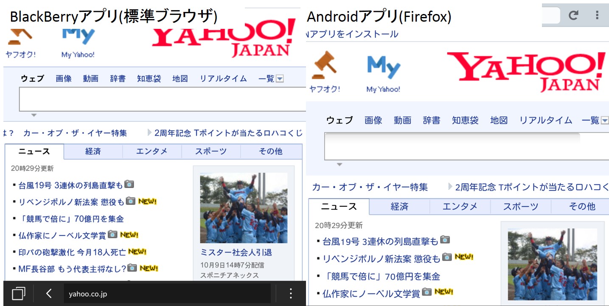
Task: Reload page in Firefox toolbar
Action: [573, 15]
